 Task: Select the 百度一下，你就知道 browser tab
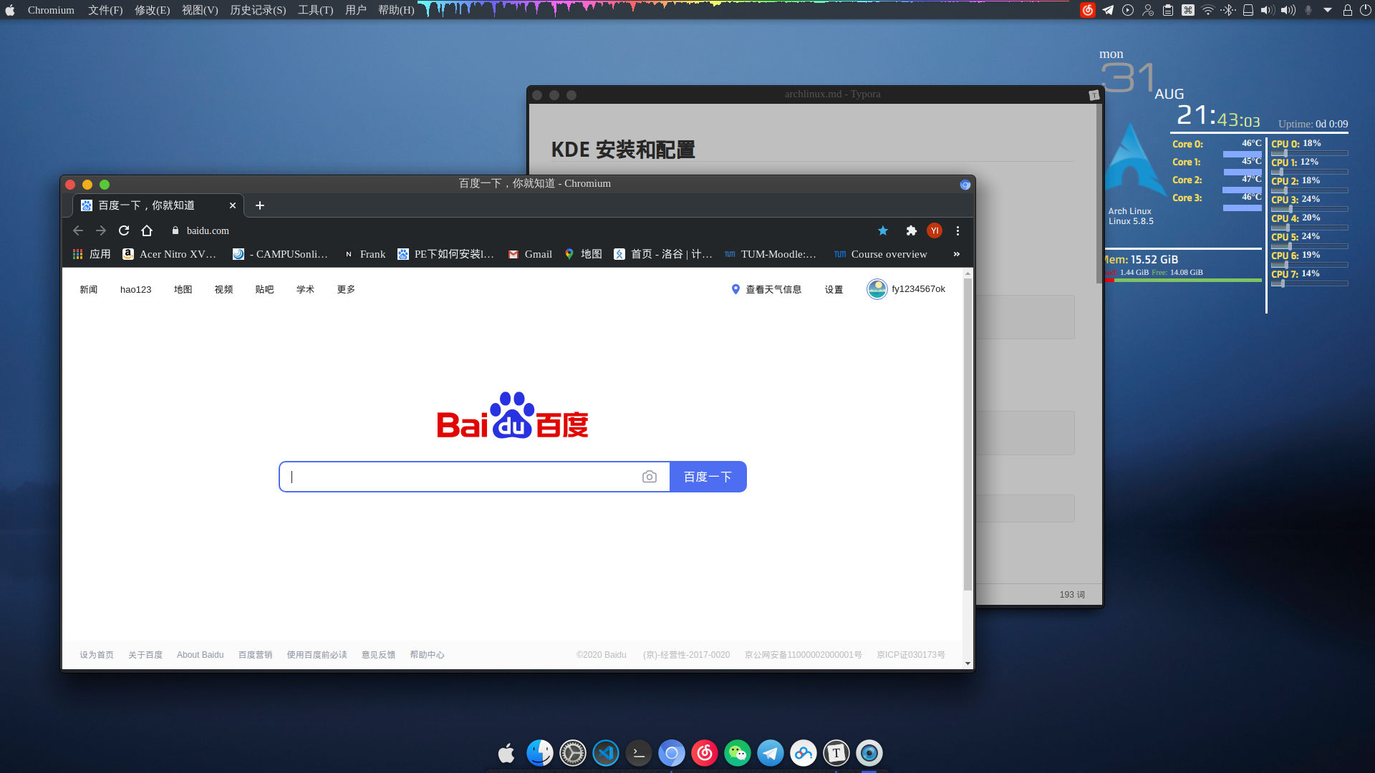point(158,205)
